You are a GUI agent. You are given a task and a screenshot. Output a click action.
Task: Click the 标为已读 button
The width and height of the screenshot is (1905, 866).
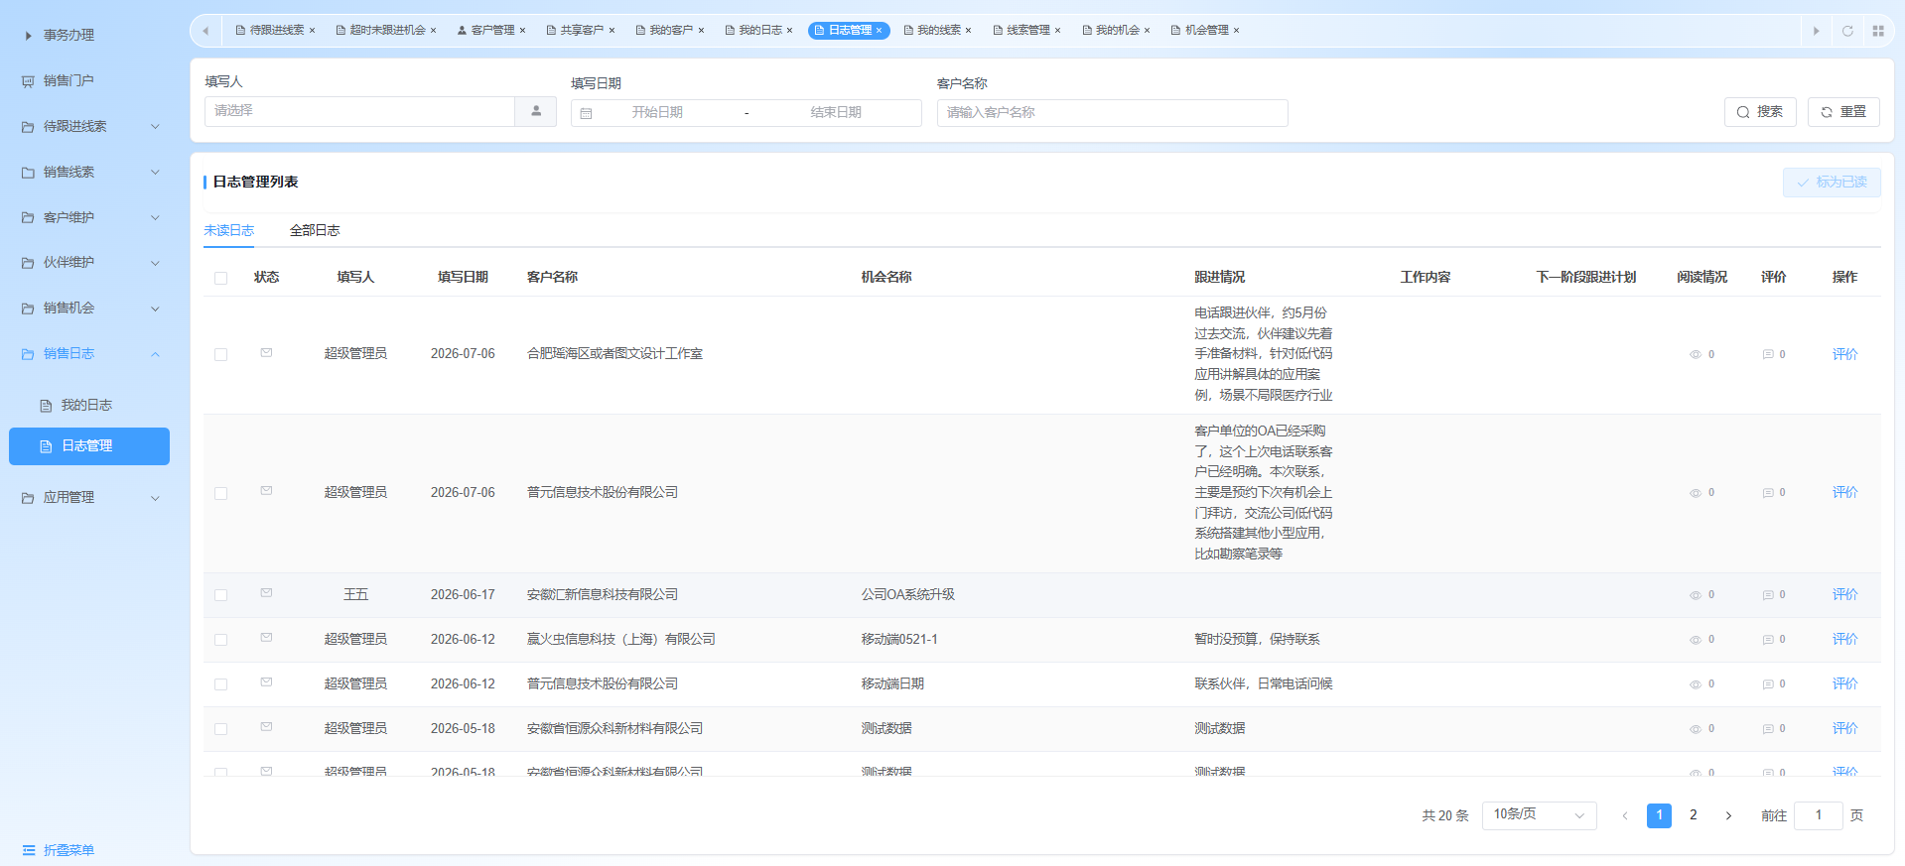1832,183
